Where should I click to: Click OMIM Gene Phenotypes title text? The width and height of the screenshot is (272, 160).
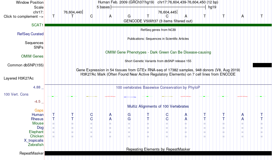pos(158,52)
